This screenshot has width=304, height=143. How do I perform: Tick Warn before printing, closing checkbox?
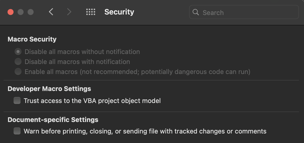[x=17, y=131]
